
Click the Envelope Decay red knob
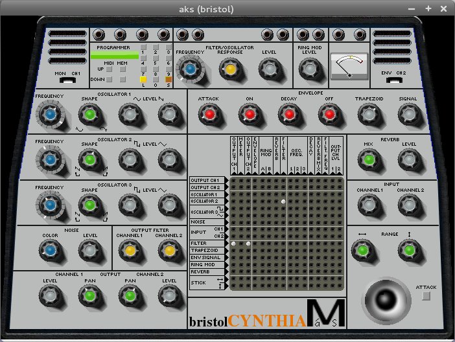coord(289,115)
